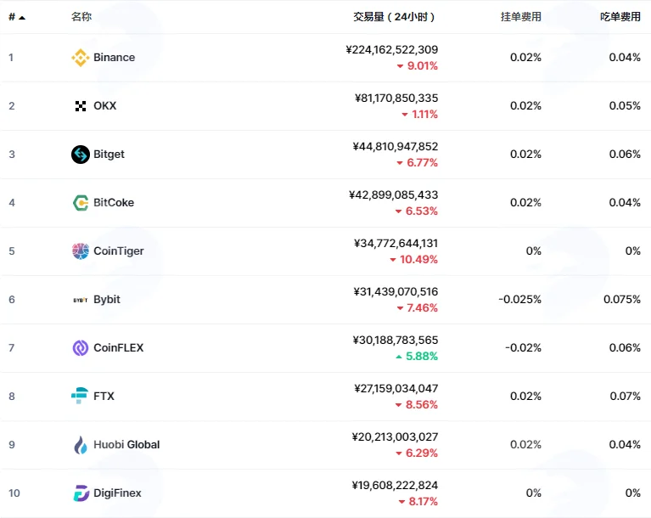Click the Bitget logo icon
This screenshot has width=651, height=518.
(80, 155)
